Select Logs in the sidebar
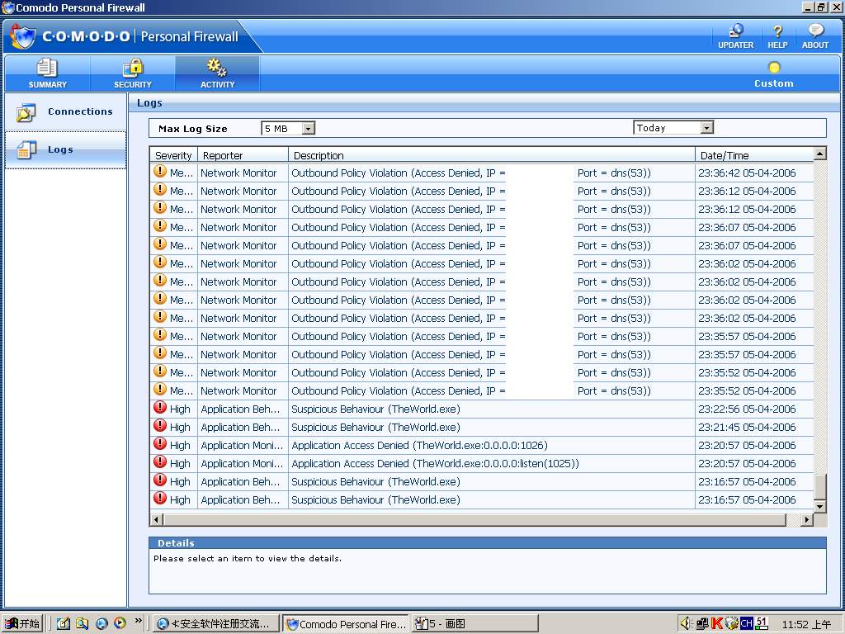Image resolution: width=845 pixels, height=634 pixels. pos(66,150)
